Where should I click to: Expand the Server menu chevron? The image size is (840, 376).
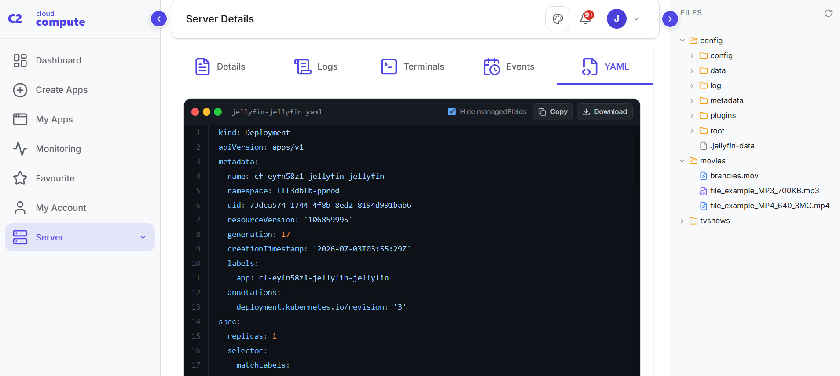(143, 237)
